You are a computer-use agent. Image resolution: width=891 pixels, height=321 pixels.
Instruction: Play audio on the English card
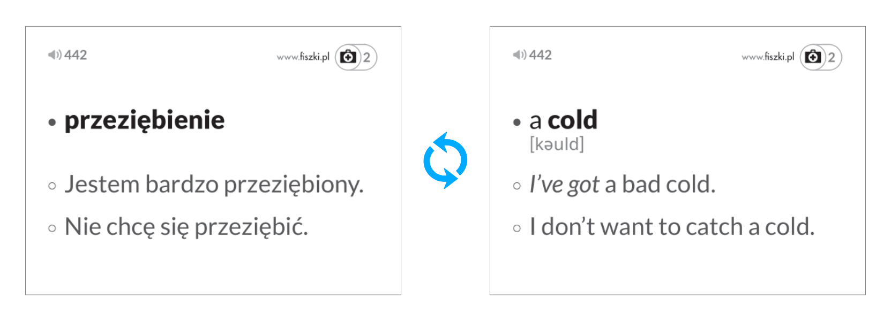coord(519,55)
